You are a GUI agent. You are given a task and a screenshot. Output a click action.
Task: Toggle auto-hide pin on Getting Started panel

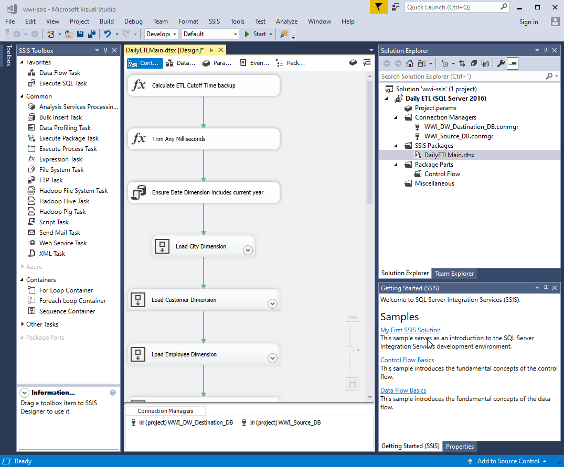tap(546, 288)
